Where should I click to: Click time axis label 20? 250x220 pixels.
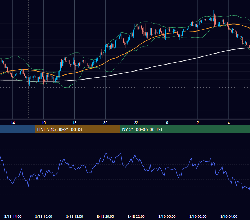(x=105, y=123)
